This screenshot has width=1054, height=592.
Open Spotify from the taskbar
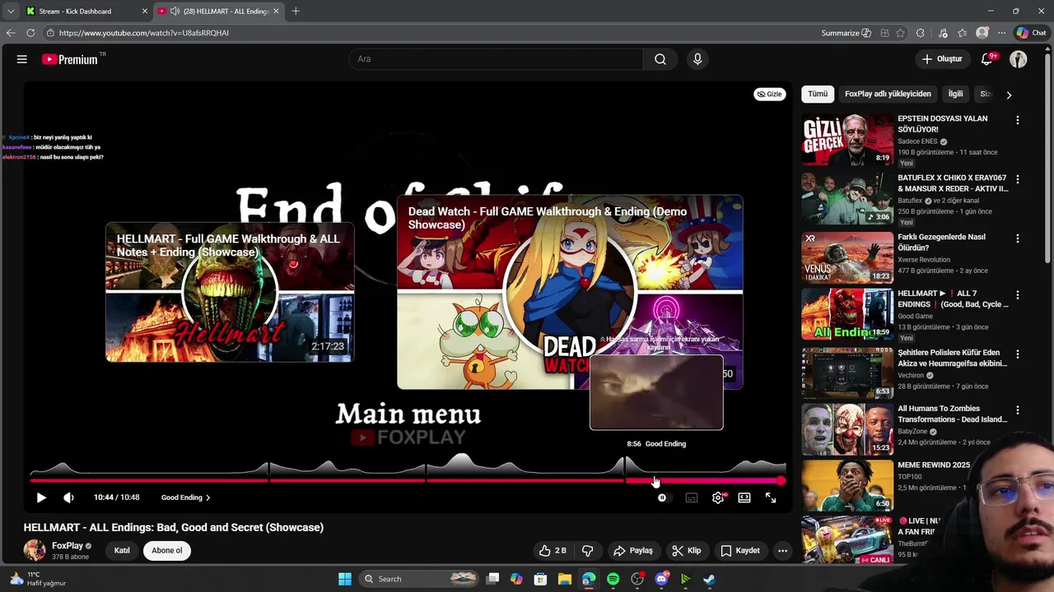pyautogui.click(x=613, y=579)
